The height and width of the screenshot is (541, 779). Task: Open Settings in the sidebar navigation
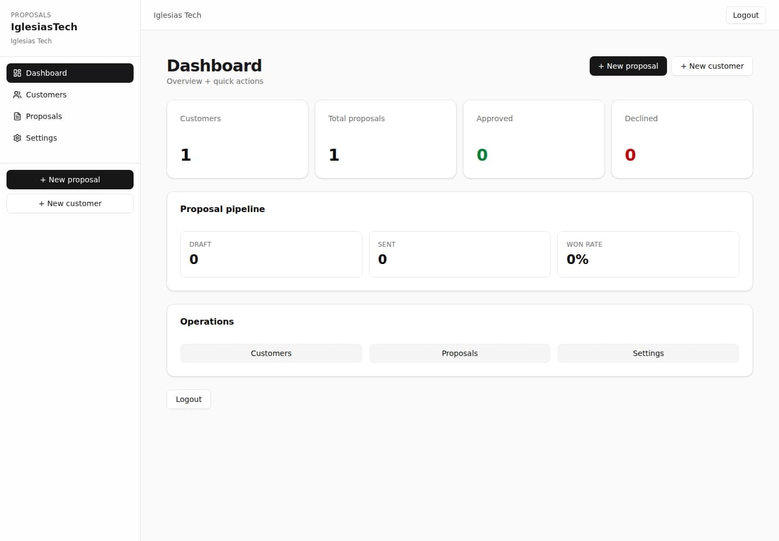(70, 138)
